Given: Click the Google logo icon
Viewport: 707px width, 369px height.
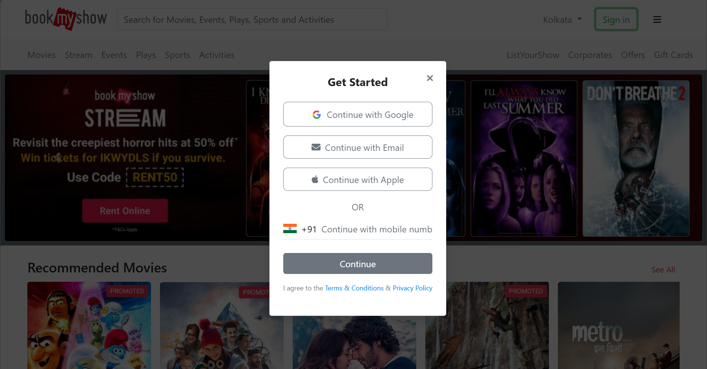Looking at the screenshot, I should (x=317, y=115).
